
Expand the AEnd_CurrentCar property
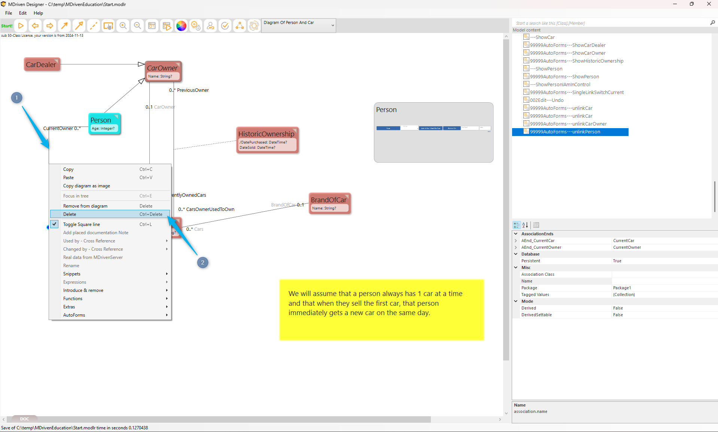[516, 241]
